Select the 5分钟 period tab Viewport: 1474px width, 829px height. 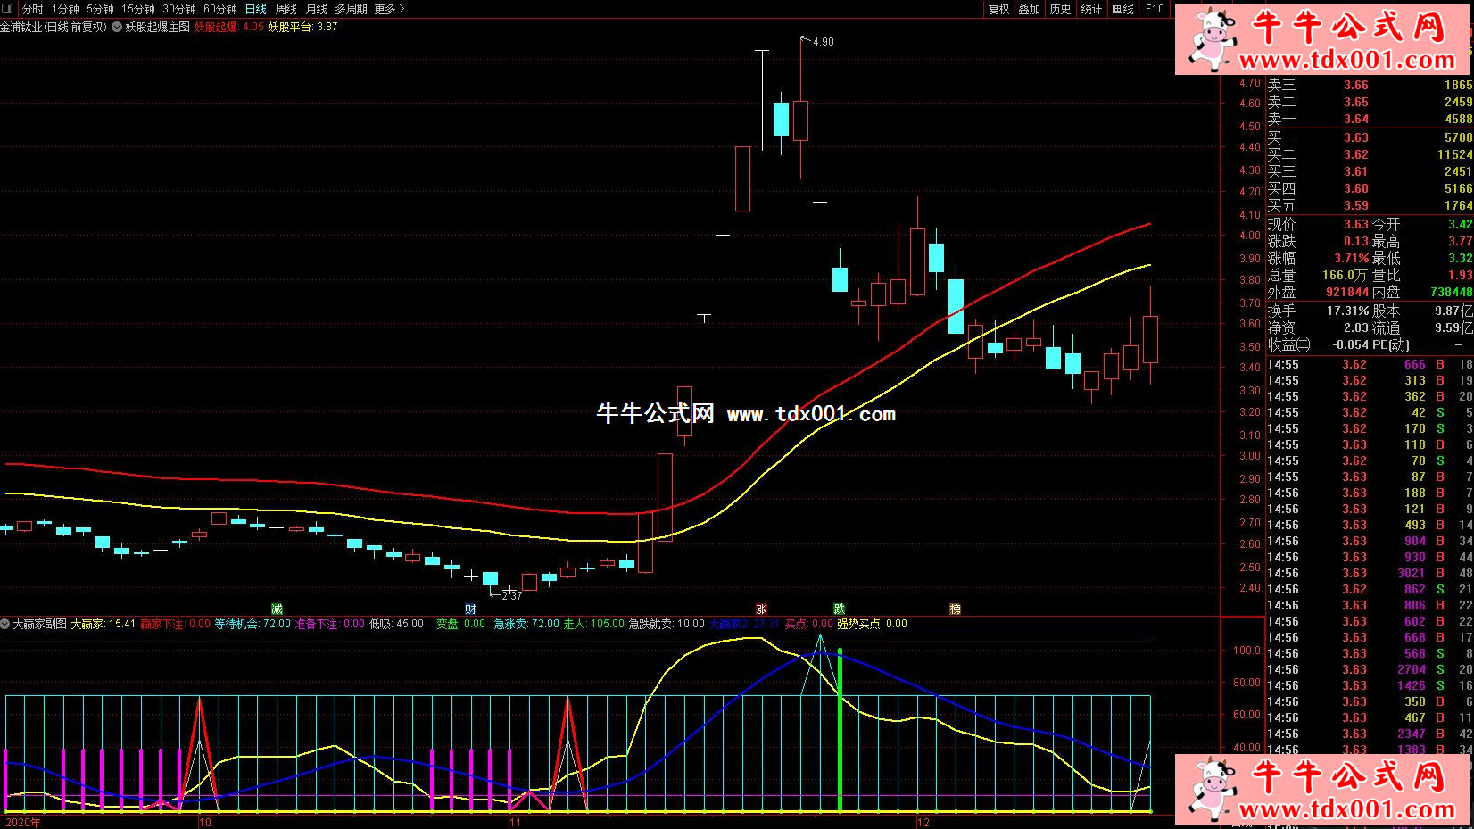(100, 9)
